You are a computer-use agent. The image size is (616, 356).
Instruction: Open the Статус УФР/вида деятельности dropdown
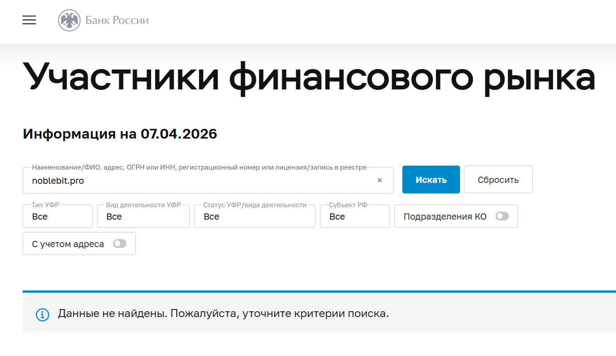[x=254, y=216]
